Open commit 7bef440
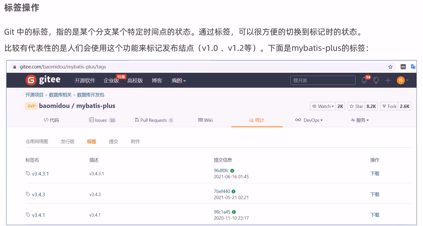The height and width of the screenshot is (226, 423). pyautogui.click(x=222, y=191)
